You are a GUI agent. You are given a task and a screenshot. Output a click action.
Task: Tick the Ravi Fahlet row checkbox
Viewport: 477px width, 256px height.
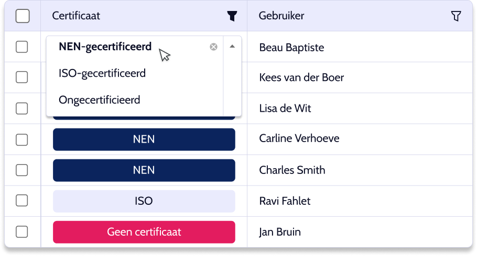point(21,201)
